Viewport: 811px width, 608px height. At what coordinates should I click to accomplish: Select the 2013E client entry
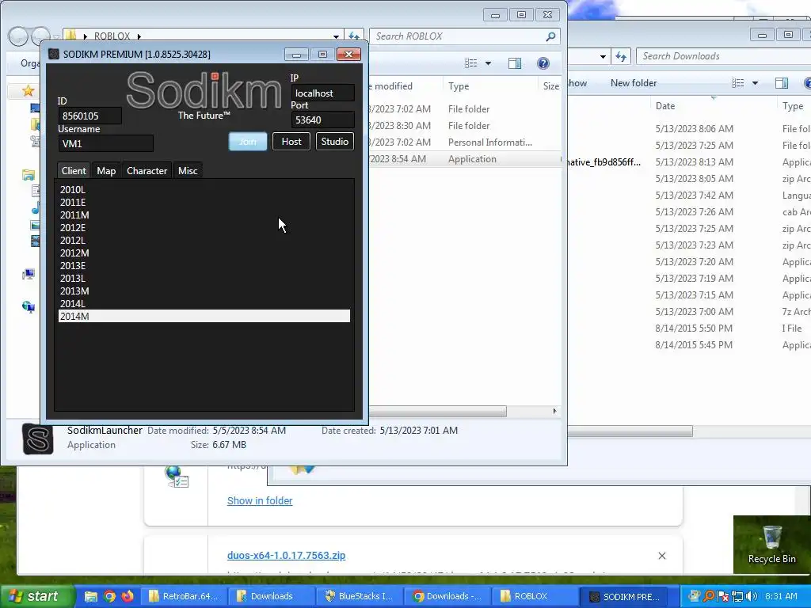coord(204,266)
